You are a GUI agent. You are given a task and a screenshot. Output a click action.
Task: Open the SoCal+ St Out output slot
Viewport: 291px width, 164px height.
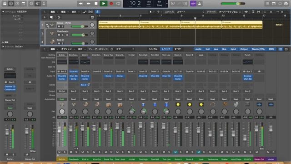tap(62, 91)
